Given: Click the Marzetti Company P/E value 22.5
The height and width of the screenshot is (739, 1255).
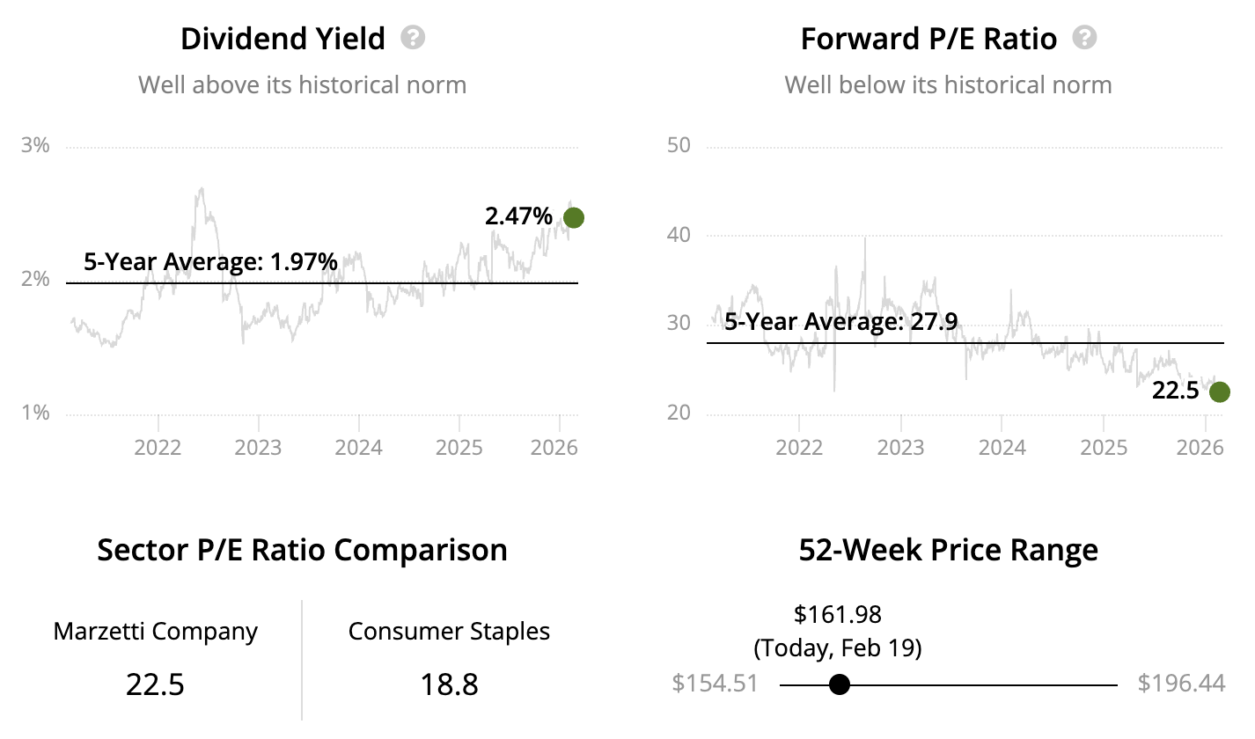Looking at the screenshot, I should [155, 684].
